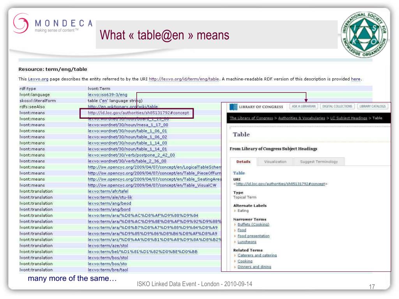Click 'Resource: term/eng/table' heading
The image size is (399, 299).
53,69
